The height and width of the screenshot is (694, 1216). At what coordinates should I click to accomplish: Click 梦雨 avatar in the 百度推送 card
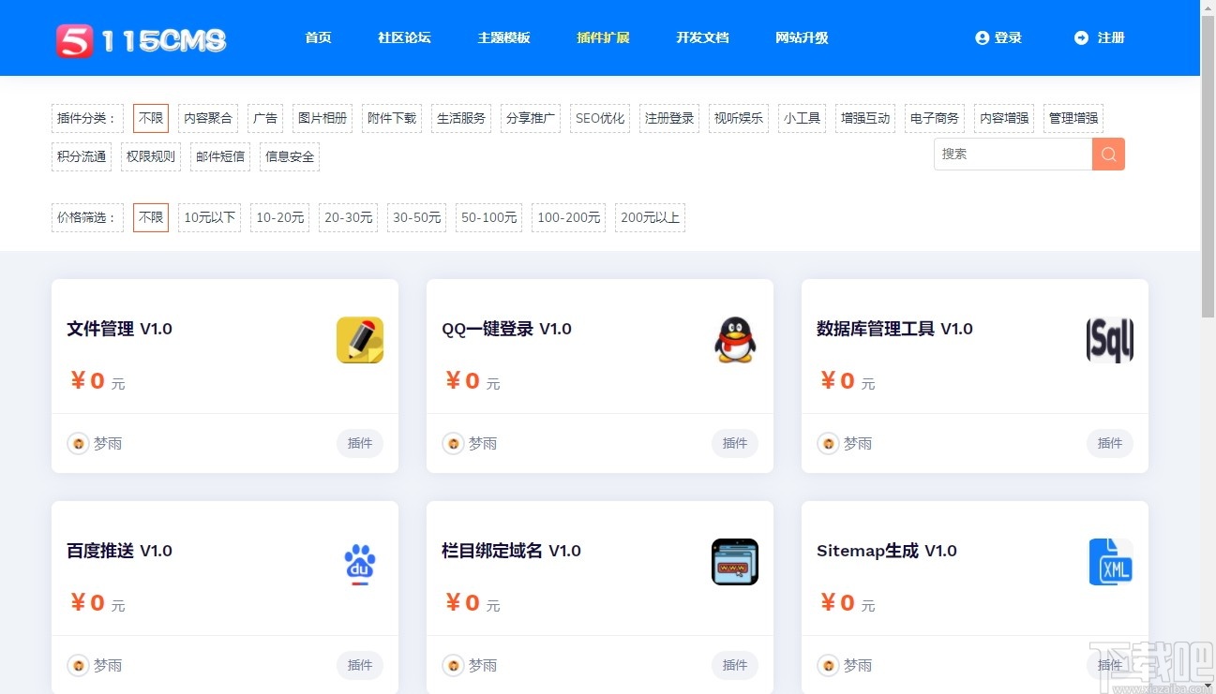[x=78, y=665]
